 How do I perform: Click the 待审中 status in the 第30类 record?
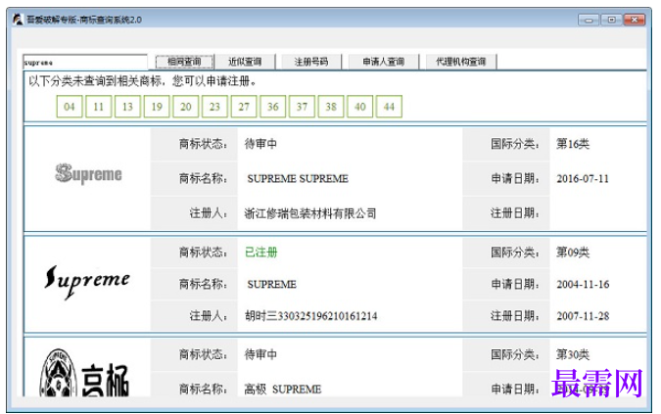coord(260,354)
